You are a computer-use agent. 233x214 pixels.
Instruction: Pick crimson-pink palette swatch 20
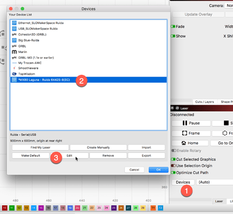(x=77, y=208)
